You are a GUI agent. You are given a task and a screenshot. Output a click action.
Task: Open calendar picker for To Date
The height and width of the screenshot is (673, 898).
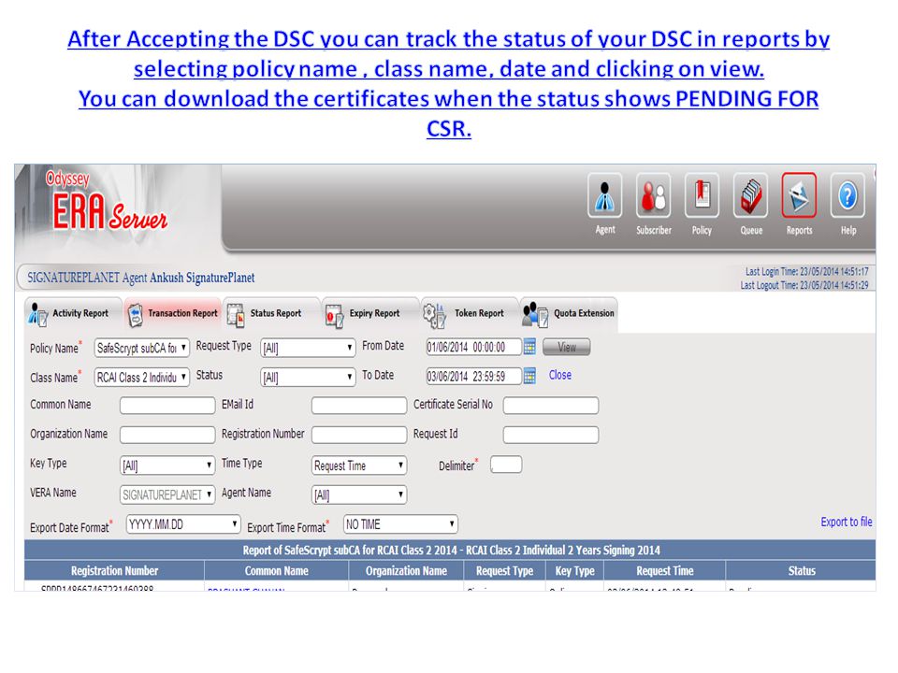[x=529, y=376]
